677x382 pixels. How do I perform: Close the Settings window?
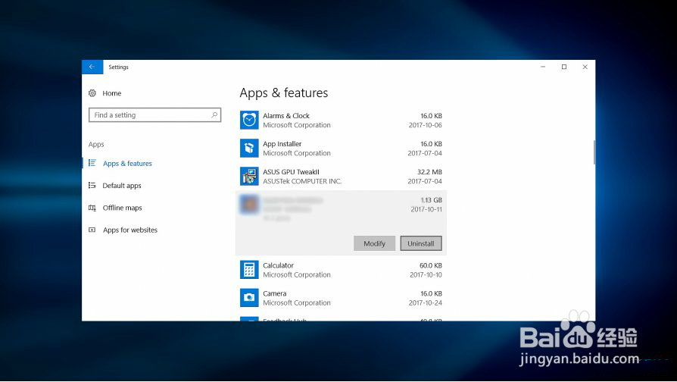point(585,67)
